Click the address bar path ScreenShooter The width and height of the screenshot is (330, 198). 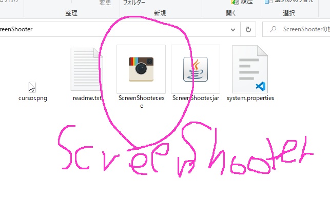point(16,29)
